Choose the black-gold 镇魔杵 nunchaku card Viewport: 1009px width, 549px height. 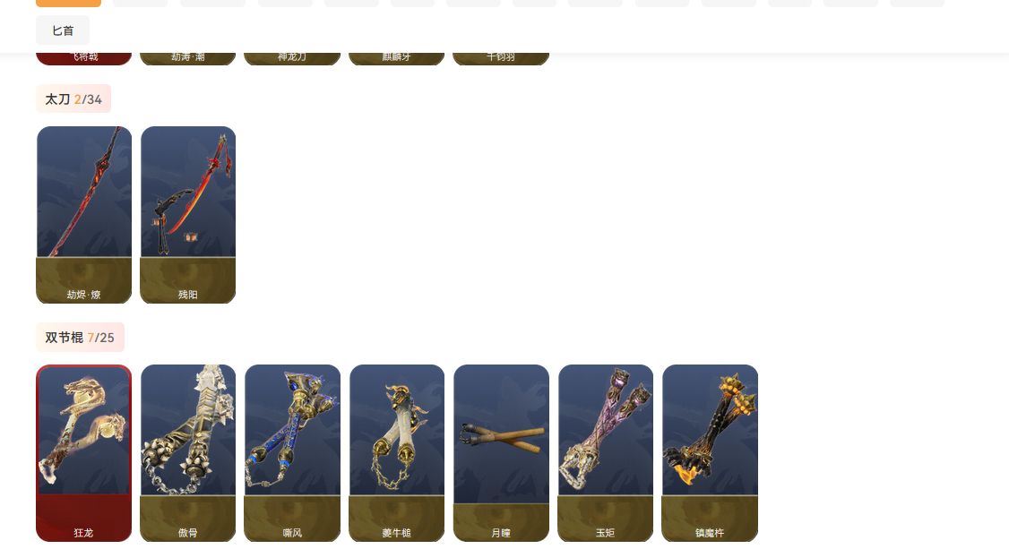(x=710, y=453)
